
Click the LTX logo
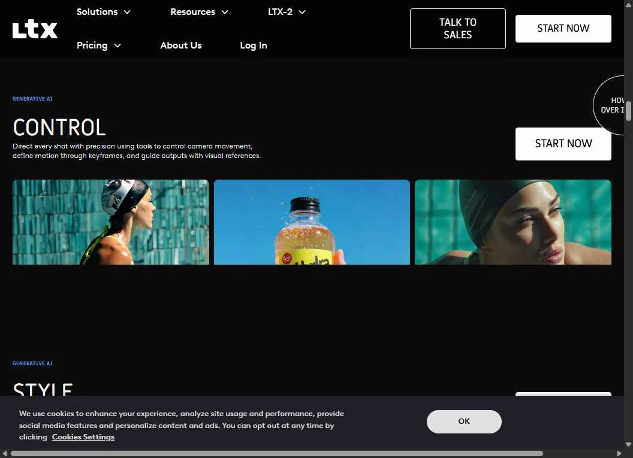coord(35,29)
